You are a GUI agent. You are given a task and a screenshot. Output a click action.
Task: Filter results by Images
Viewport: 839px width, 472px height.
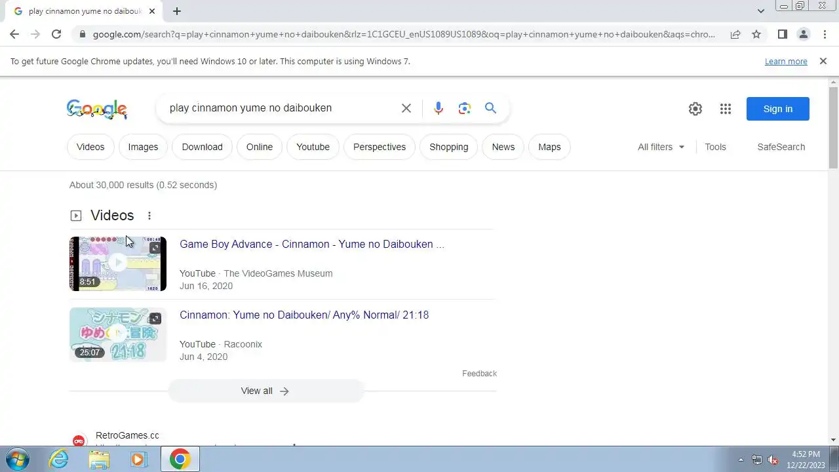[x=143, y=147]
